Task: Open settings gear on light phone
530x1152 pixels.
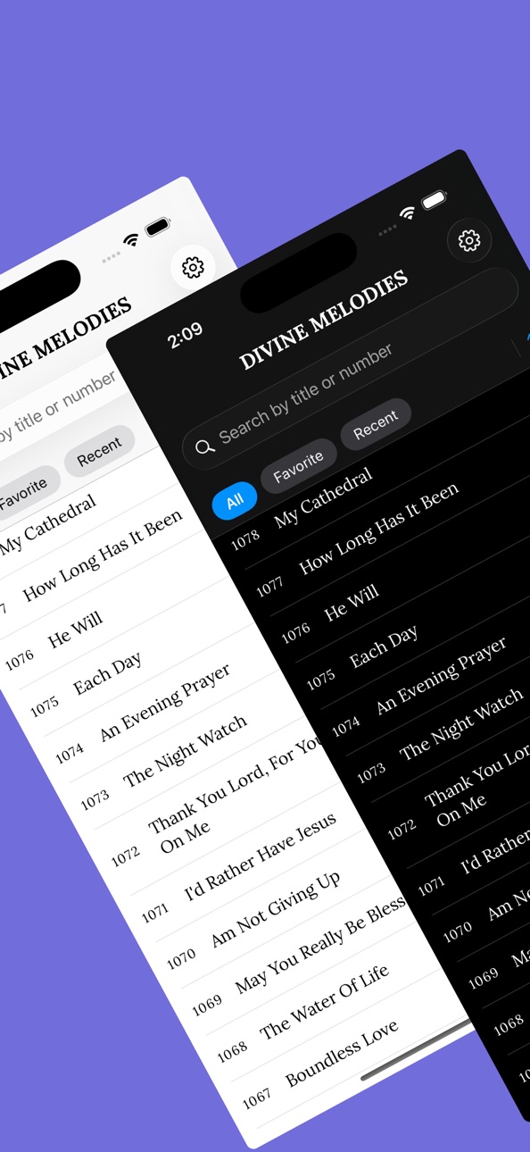Action: (193, 266)
